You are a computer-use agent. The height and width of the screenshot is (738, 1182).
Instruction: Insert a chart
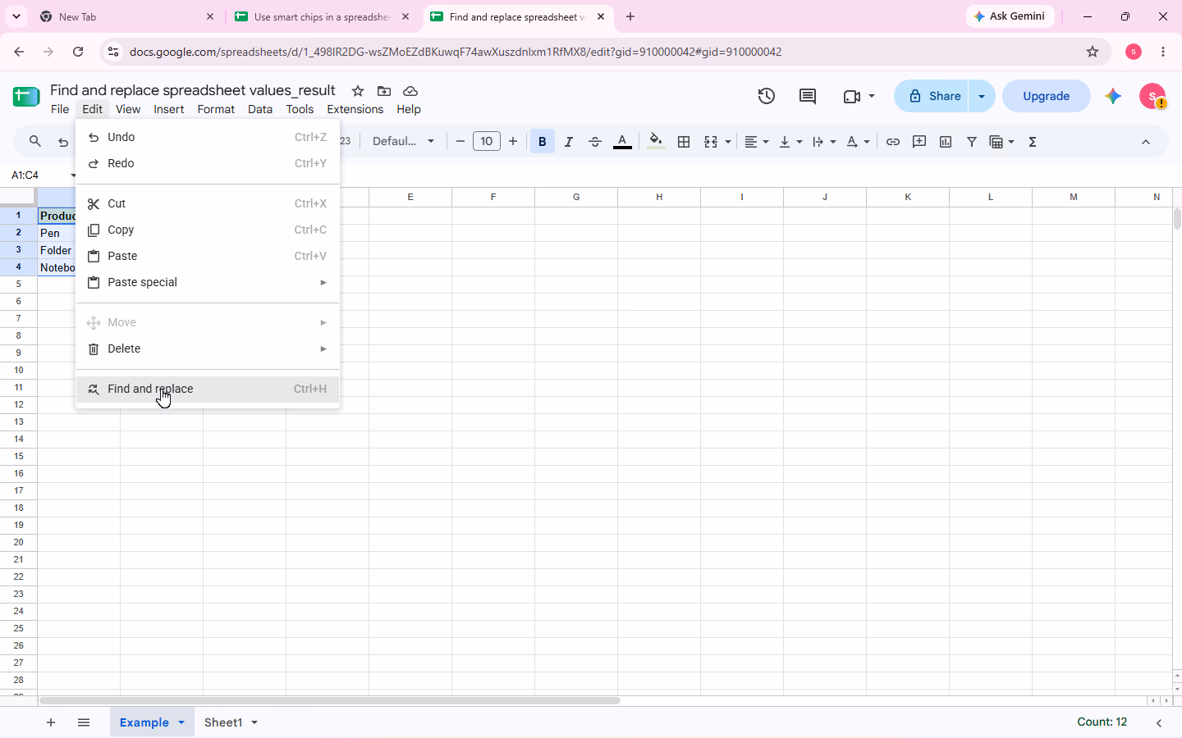pyautogui.click(x=946, y=142)
